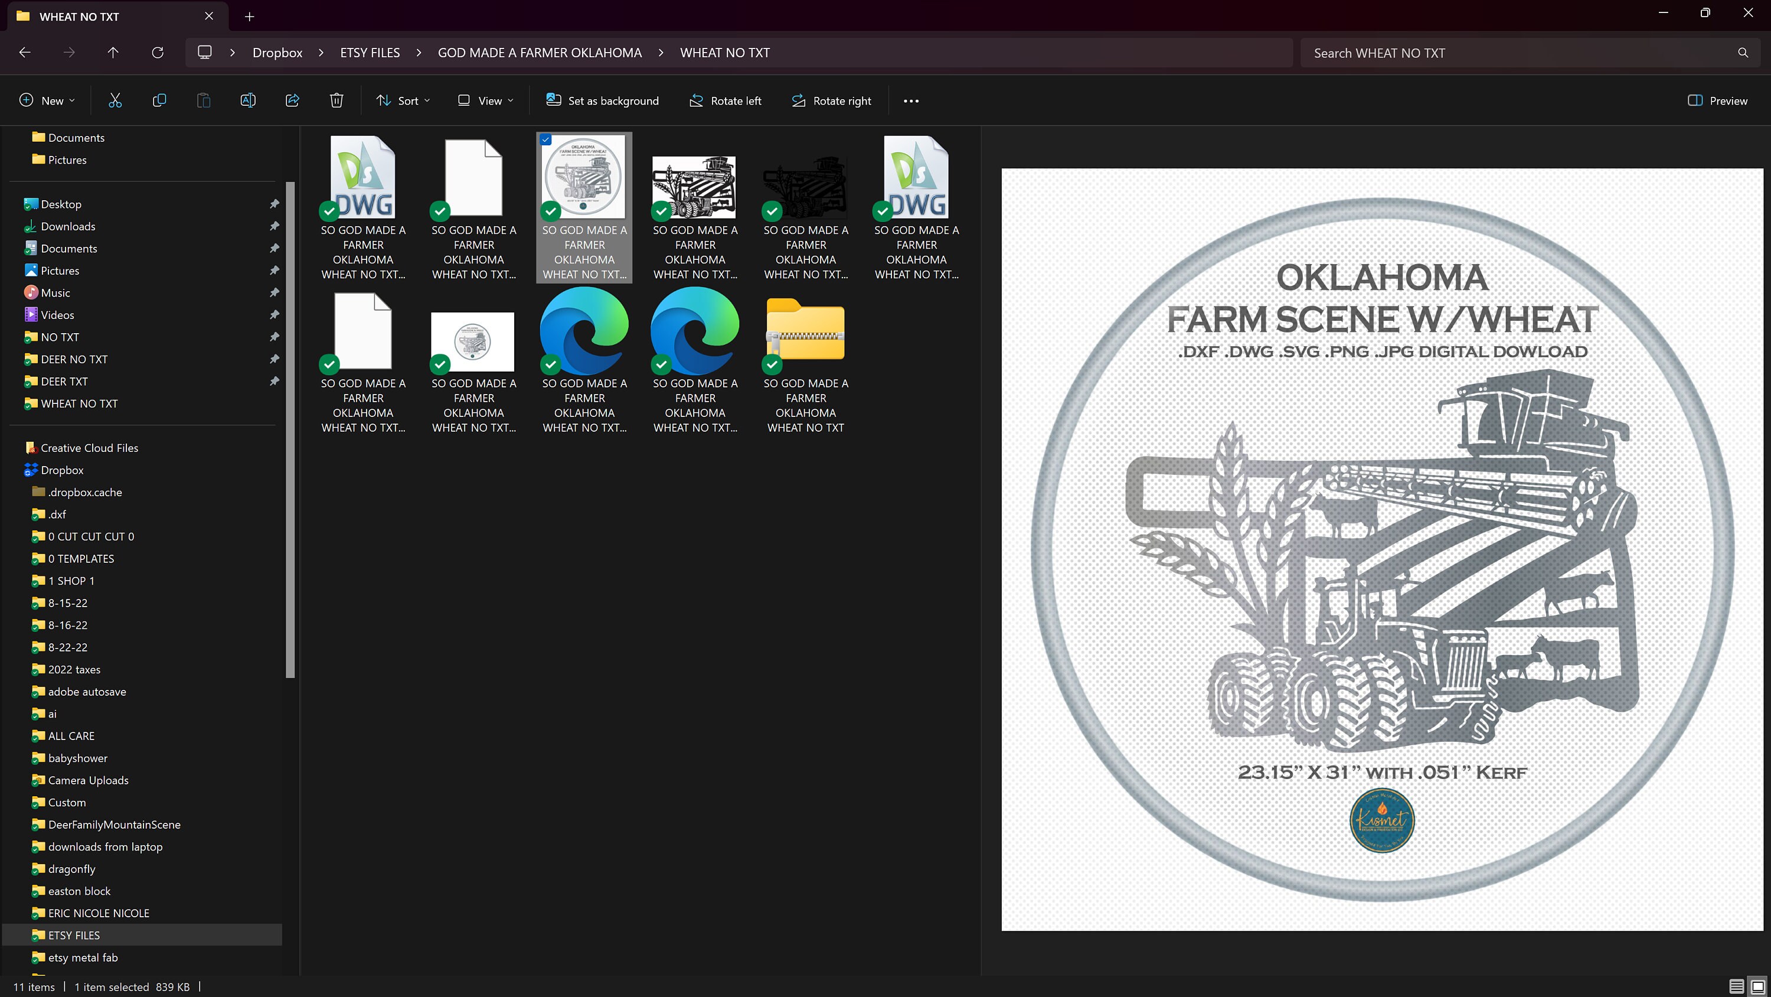Open the View dropdown
Viewport: 1771px width, 997px height.
click(x=485, y=100)
